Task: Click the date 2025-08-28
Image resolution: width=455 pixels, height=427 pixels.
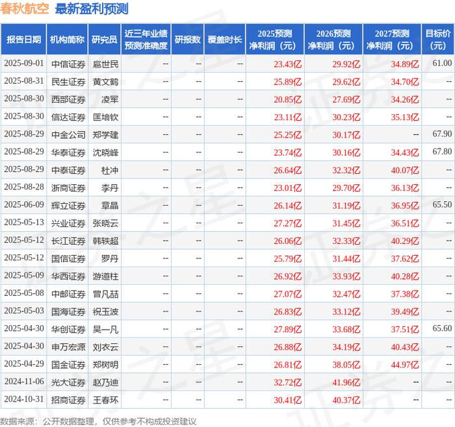Action: (x=24, y=187)
